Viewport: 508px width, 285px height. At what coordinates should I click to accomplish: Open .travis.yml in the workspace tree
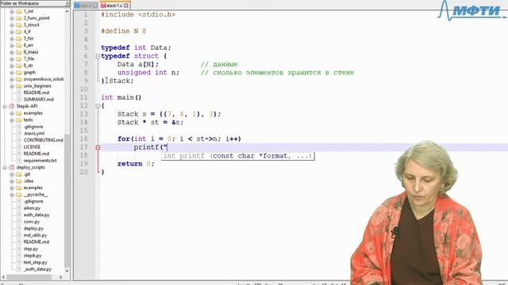tap(34, 134)
